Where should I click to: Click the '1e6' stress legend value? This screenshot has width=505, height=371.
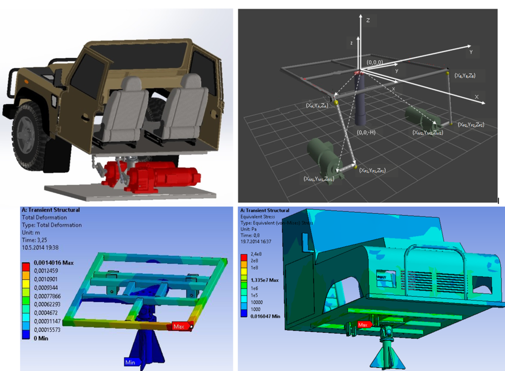pyautogui.click(x=254, y=288)
